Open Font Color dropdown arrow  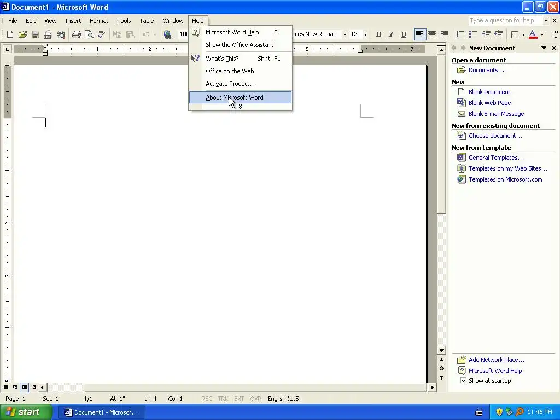[542, 34]
